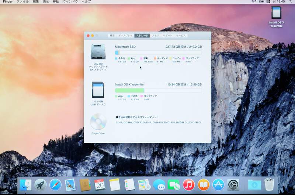Open Downloads folder stack in Dock
This screenshot has height=195, width=295.
(x=254, y=185)
